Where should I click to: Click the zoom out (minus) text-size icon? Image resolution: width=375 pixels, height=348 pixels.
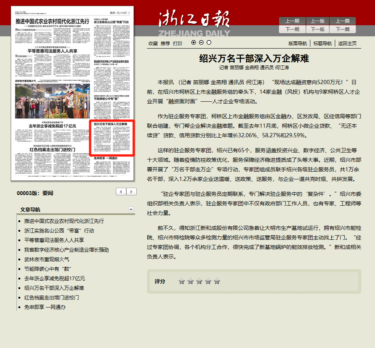(201, 42)
